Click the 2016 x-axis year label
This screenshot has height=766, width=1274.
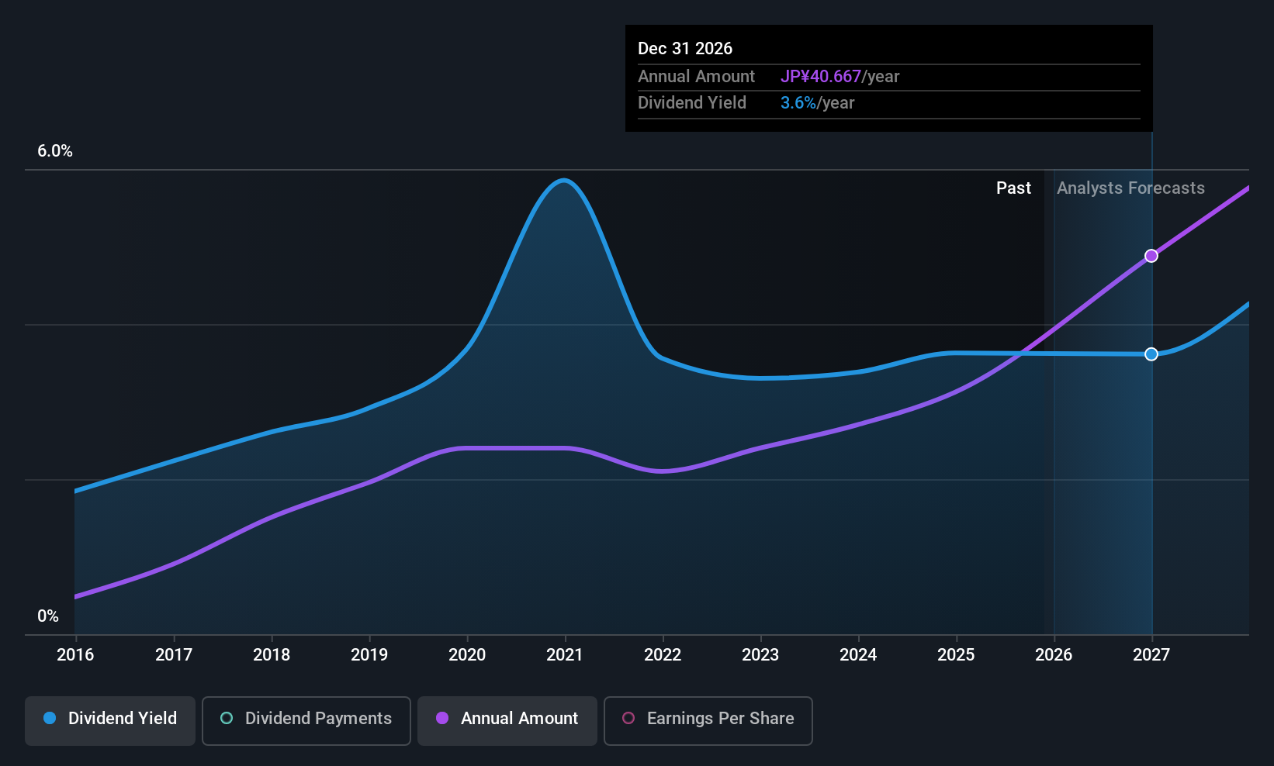[x=75, y=655]
